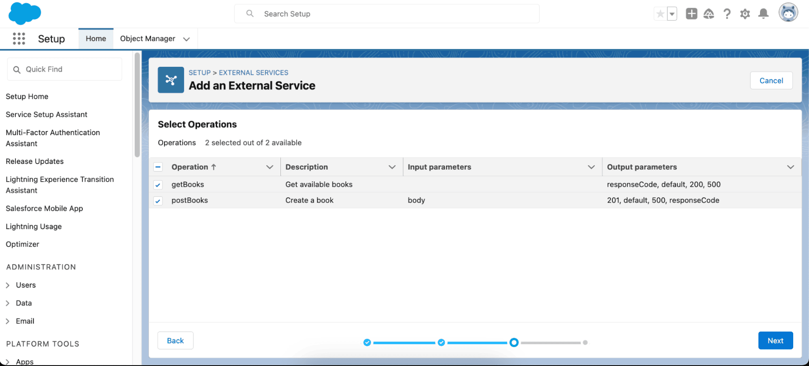
Task: Select the postBooks operation name
Action: coord(189,200)
